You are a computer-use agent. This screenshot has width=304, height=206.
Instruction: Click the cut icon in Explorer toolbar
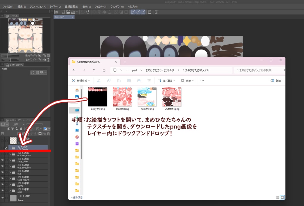point(99,81)
